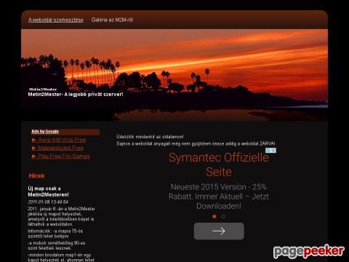Go to 'Galéria az M2M-ről' page
Screen dimensions: 349x262
tap(112, 20)
